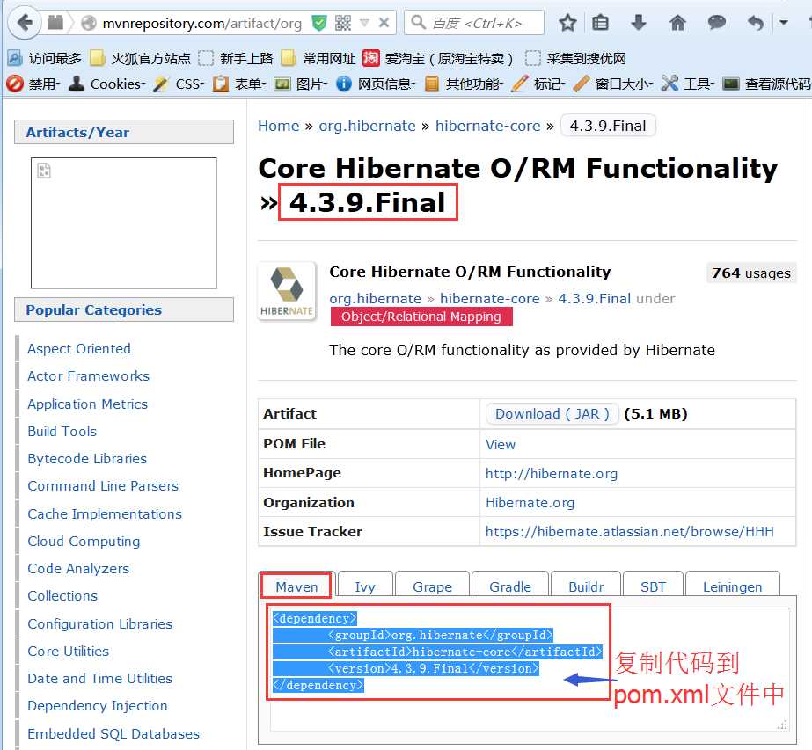Open the QR code icon in address bar

(343, 23)
